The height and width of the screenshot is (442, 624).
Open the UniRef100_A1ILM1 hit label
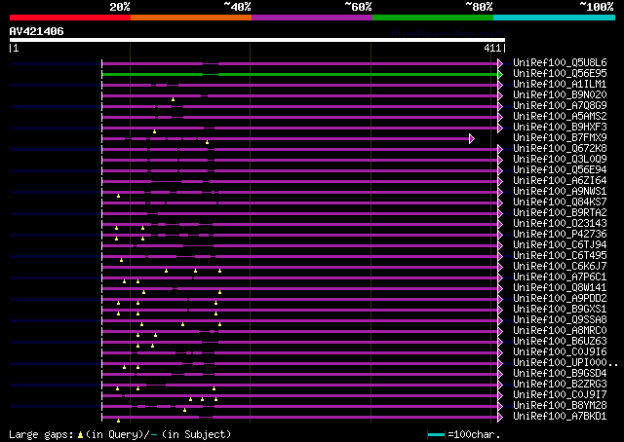(560, 84)
